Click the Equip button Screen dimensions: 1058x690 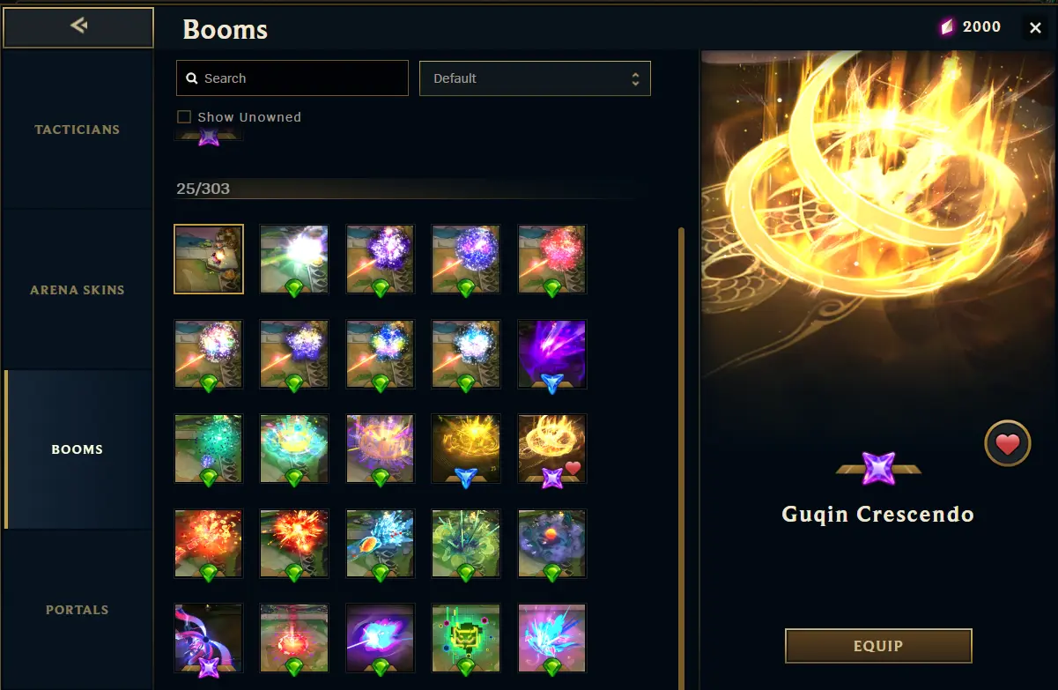tap(878, 646)
